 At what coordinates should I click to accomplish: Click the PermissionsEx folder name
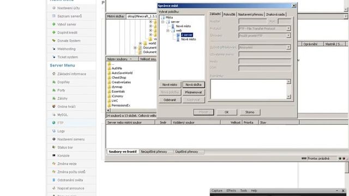(x=121, y=105)
